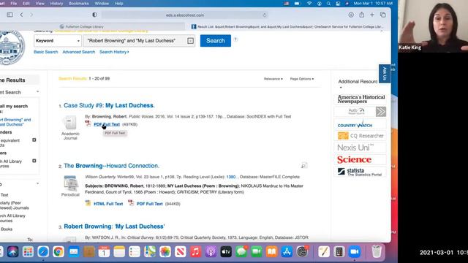468x263 pixels.
Task: Go to Basic Search link
Action: click(45, 52)
